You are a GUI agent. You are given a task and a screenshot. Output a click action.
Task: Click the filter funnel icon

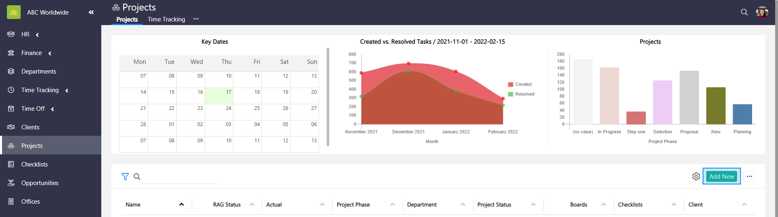pos(125,177)
